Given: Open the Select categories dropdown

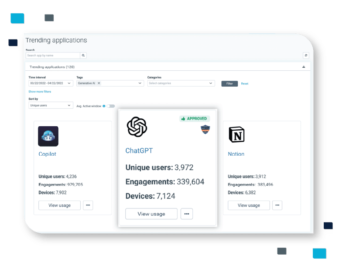Looking at the screenshot, I should point(181,83).
